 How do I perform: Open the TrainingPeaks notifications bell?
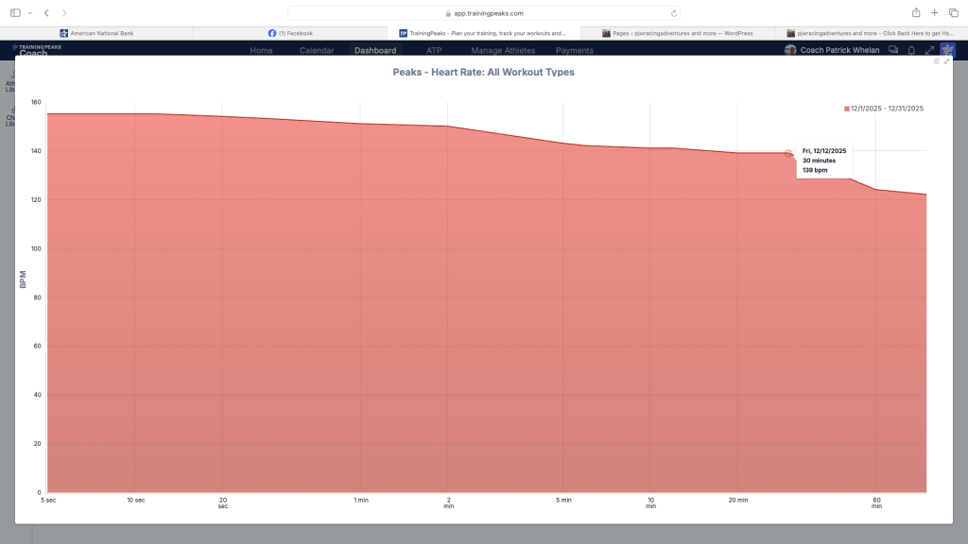pyautogui.click(x=912, y=49)
